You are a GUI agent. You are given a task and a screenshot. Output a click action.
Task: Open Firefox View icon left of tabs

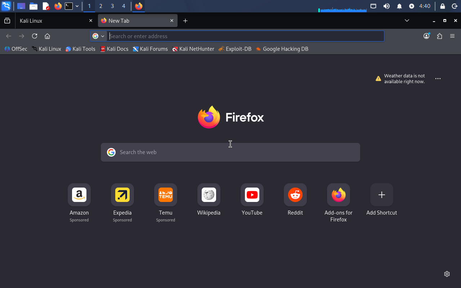click(x=7, y=21)
